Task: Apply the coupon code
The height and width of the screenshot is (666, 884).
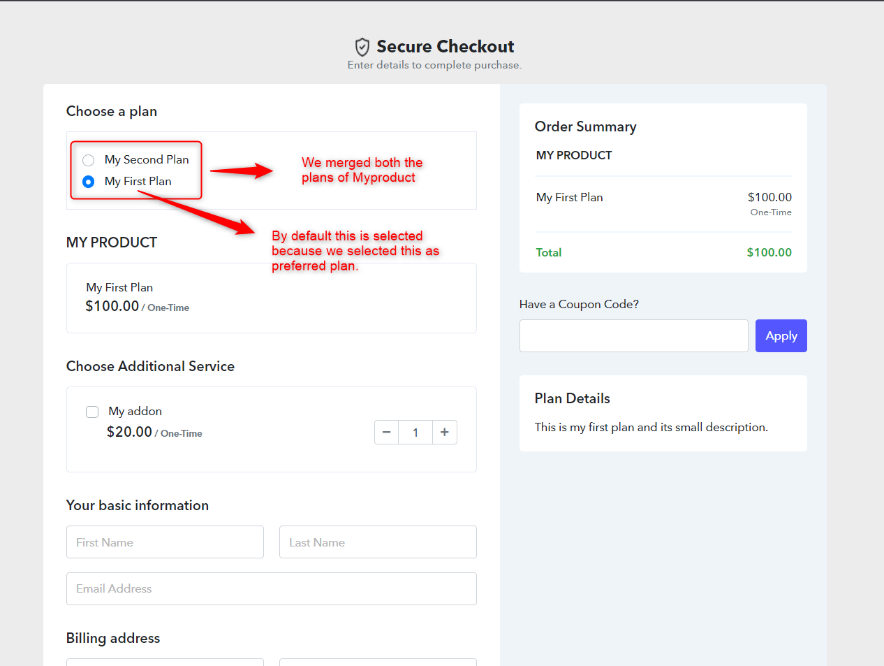Action: coord(781,336)
